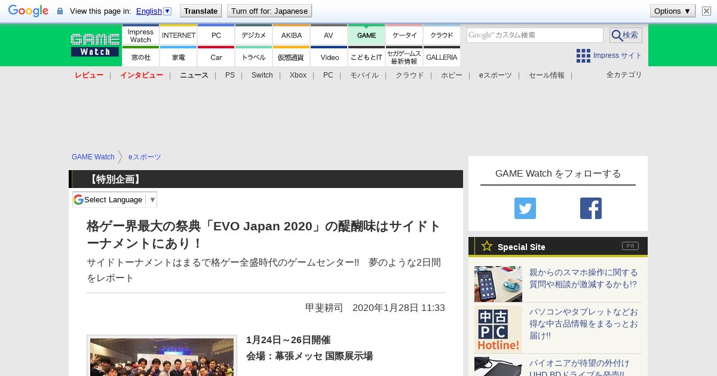Open the ホビー category
The image size is (717, 376).
tap(452, 75)
